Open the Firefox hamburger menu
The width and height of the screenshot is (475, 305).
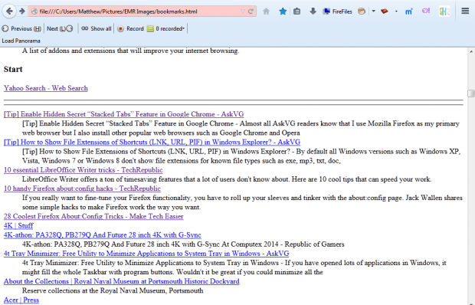pyautogui.click(x=465, y=11)
